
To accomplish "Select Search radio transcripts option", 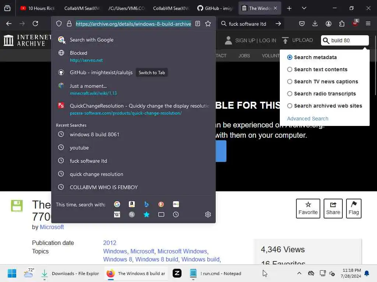I will pyautogui.click(x=290, y=94).
